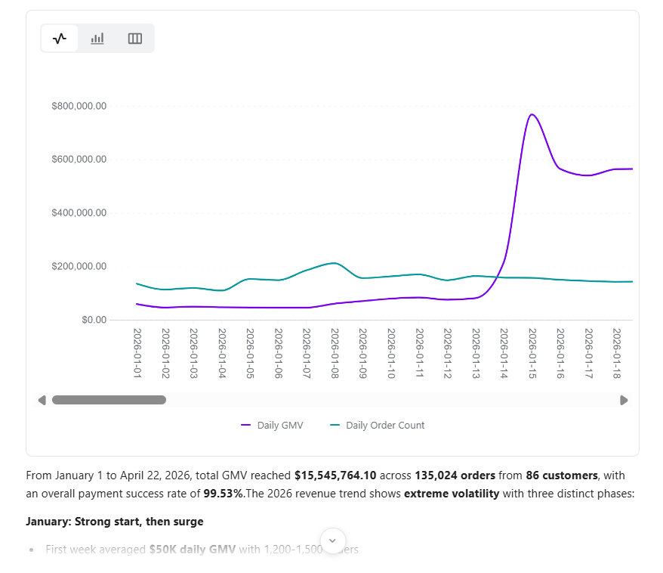This screenshot has height=573, width=663.
Task: Switch to the bar chart view
Action: (97, 39)
